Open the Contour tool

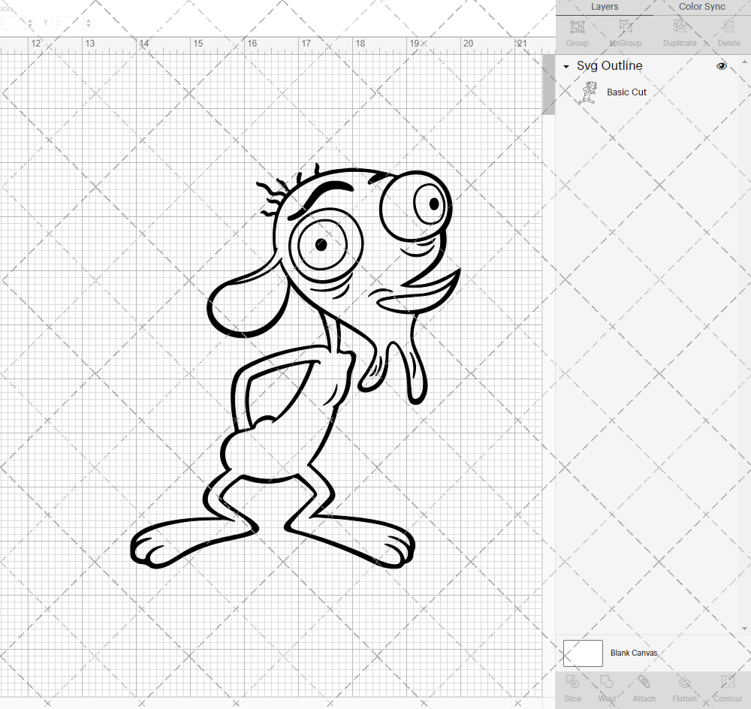727,687
